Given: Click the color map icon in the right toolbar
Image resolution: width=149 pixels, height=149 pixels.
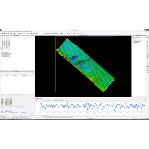Looking at the screenshot, I should pyautogui.click(x=148, y=66).
